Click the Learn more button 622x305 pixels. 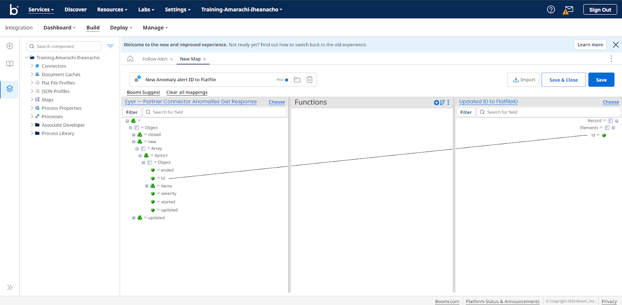590,45
